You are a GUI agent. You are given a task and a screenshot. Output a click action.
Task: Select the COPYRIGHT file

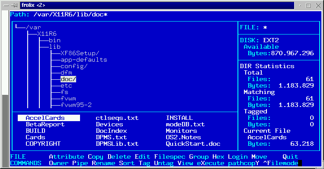click(x=43, y=144)
